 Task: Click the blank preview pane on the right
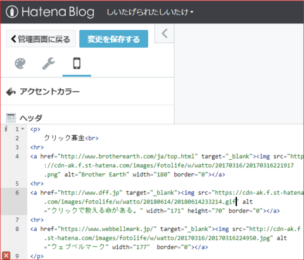[239, 74]
